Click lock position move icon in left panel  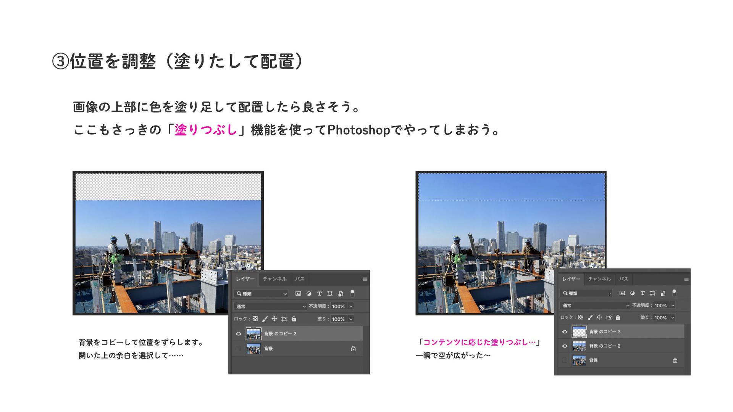coord(274,319)
